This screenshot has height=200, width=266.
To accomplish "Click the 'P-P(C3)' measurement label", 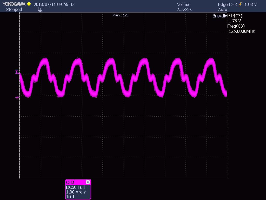I will click(235, 16).
